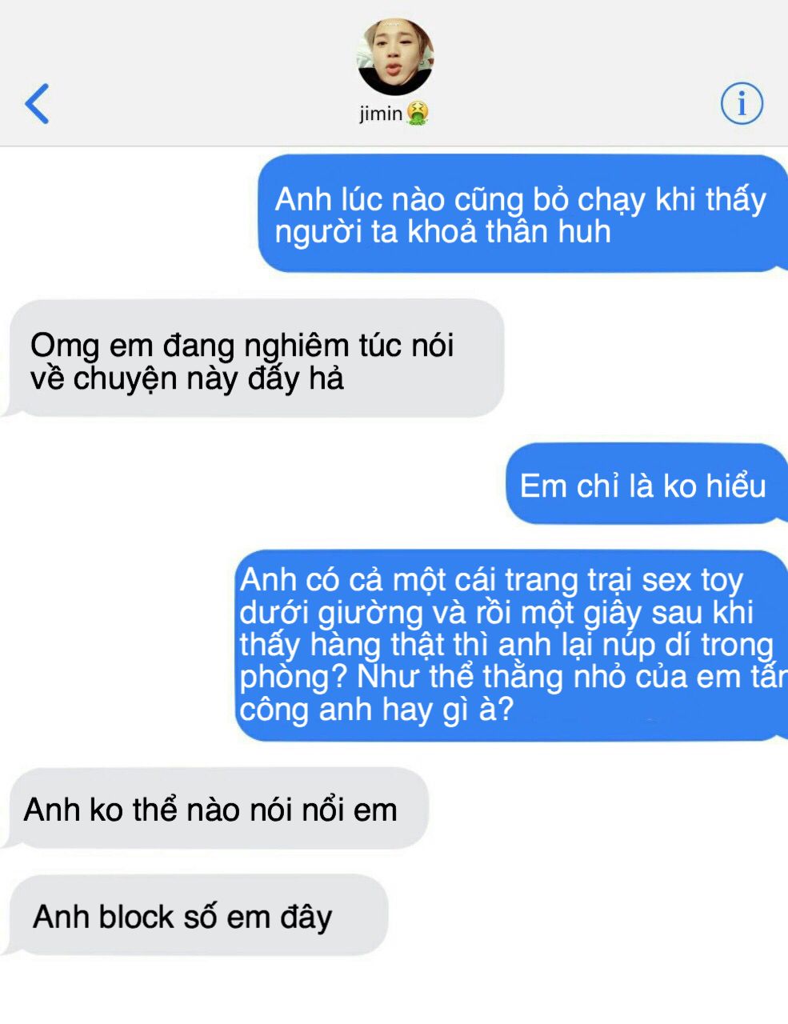Select the long blue message about "trang trại"
Viewport: 788px width, 1024px height.
[x=511, y=645]
